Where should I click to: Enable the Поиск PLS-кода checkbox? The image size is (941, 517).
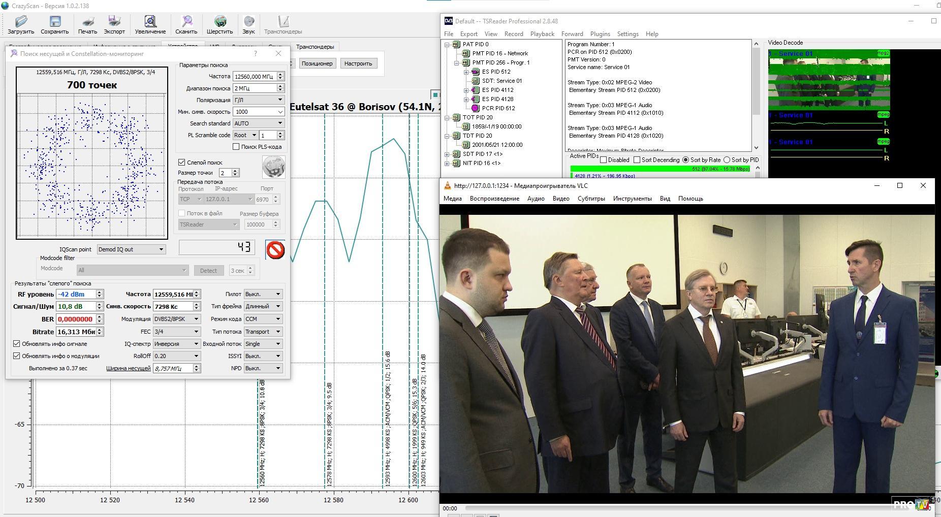pyautogui.click(x=236, y=147)
